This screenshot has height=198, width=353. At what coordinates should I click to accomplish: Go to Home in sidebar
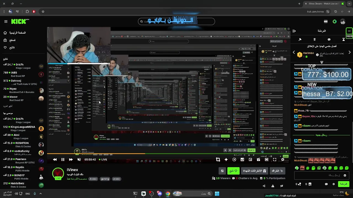[x=15, y=33]
